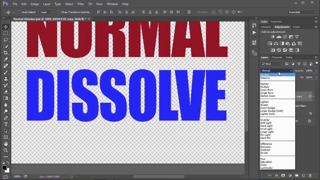Add a Gradient Map adjustment
Screen dimensions: 320x180
point(297,50)
